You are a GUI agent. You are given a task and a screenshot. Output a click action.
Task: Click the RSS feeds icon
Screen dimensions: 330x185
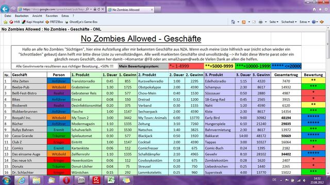pos(244,22)
